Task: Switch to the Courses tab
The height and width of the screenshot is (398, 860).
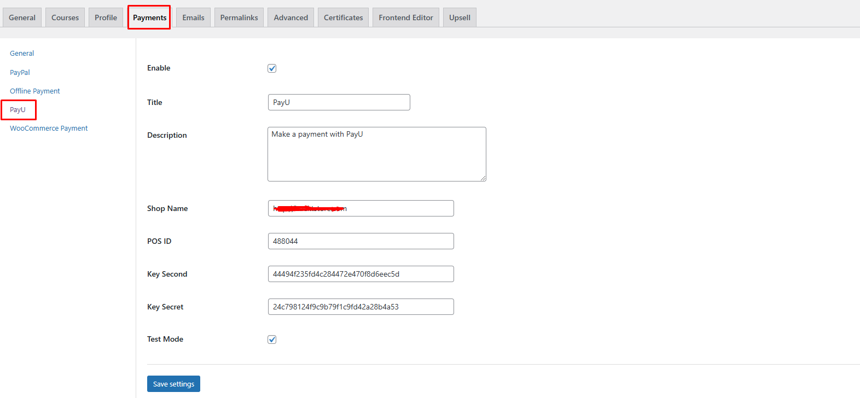Action: point(65,17)
